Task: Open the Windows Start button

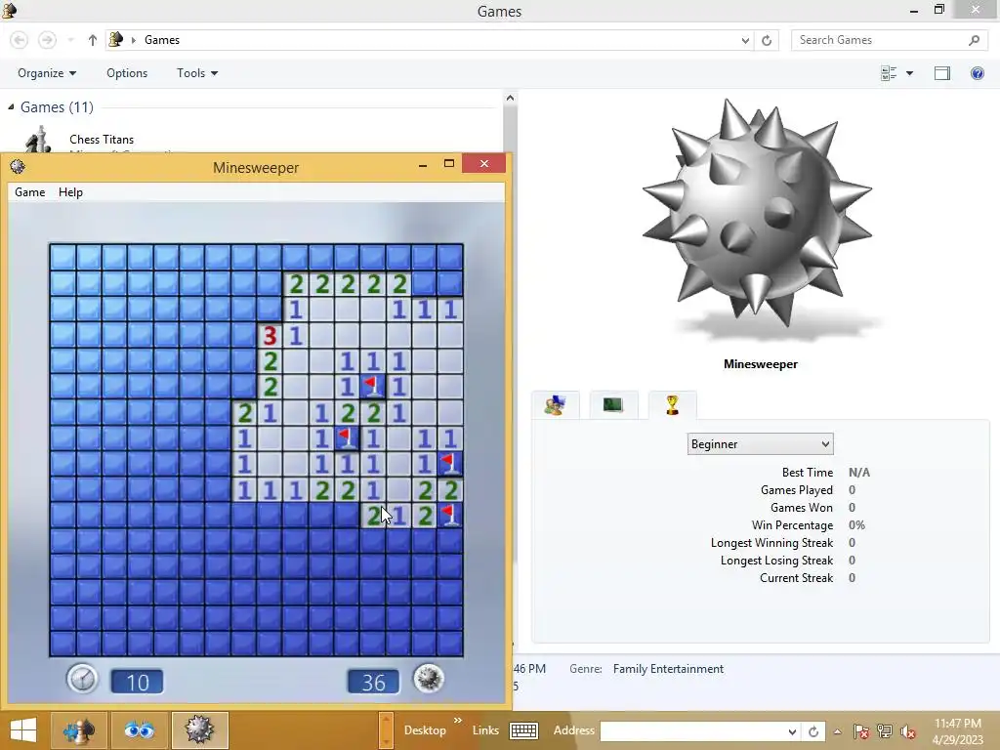Action: point(23,730)
